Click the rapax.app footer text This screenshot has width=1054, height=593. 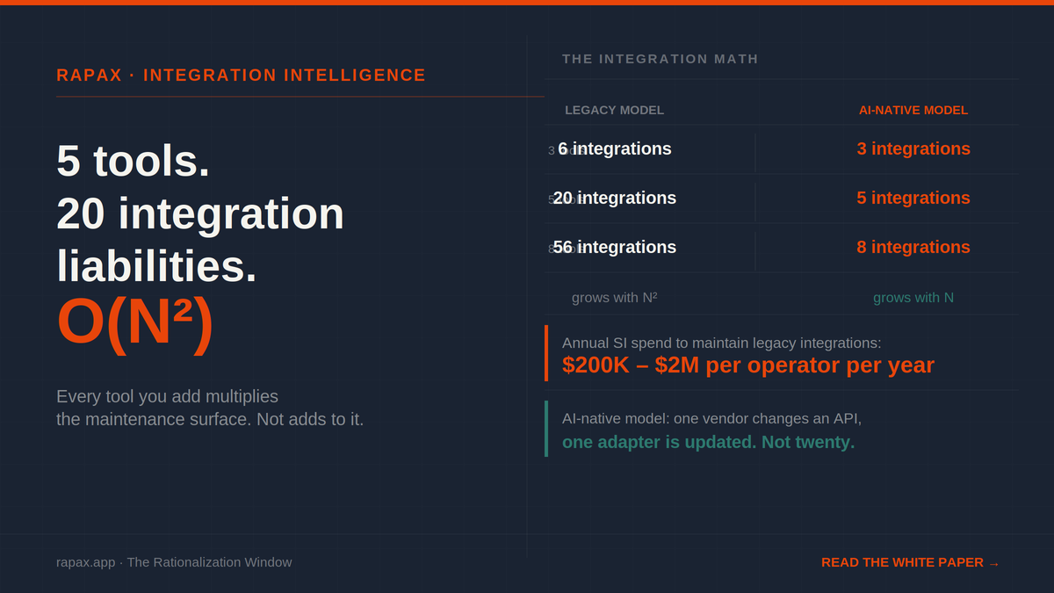point(174,562)
